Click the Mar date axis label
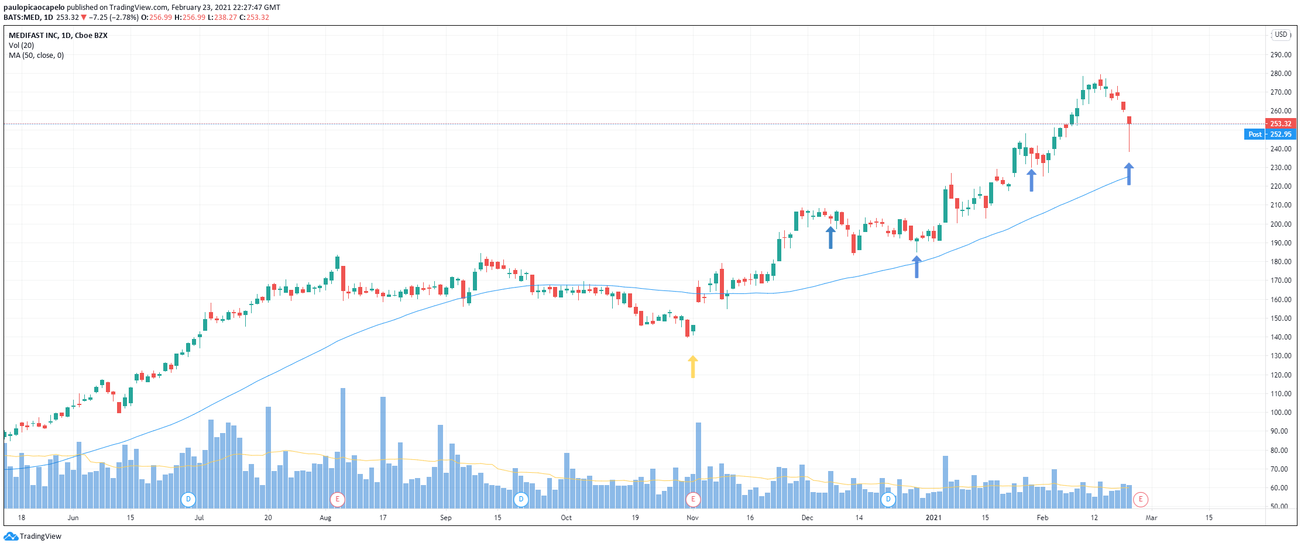The height and width of the screenshot is (547, 1301). (x=1151, y=518)
